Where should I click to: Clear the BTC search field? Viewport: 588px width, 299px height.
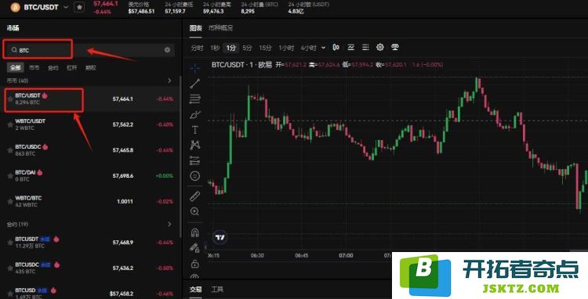click(x=167, y=50)
